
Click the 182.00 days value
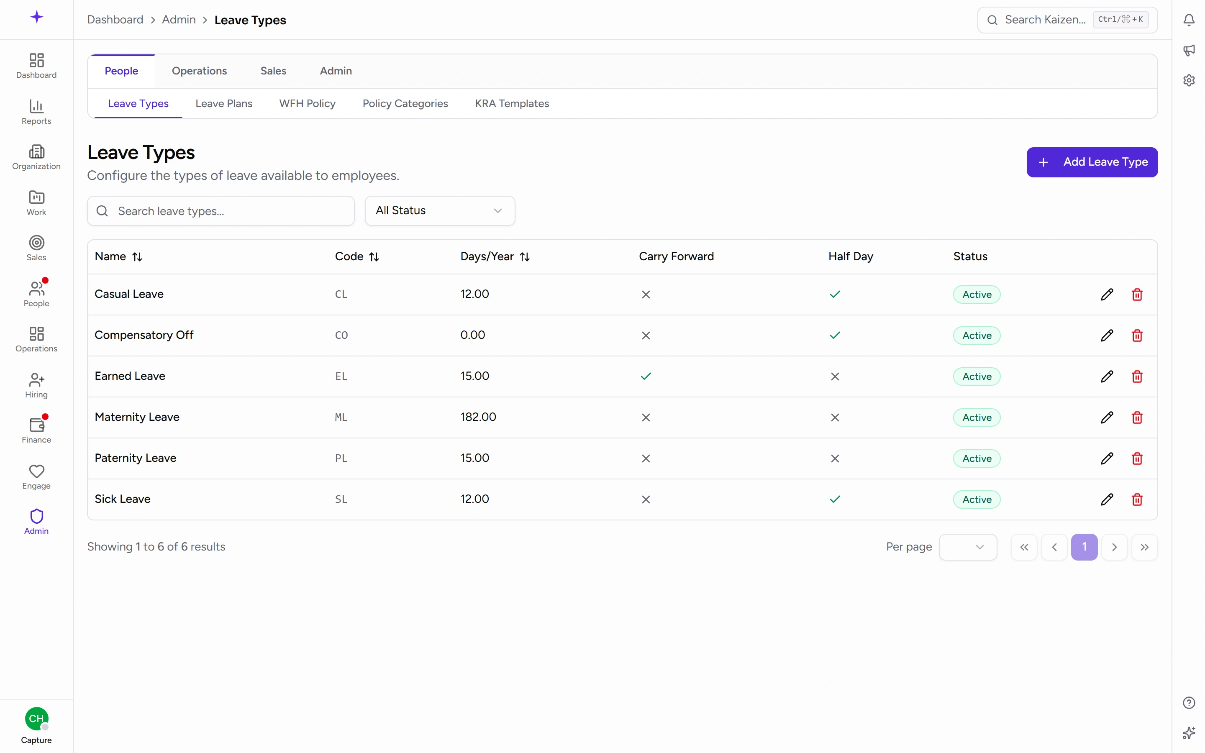tap(478, 417)
